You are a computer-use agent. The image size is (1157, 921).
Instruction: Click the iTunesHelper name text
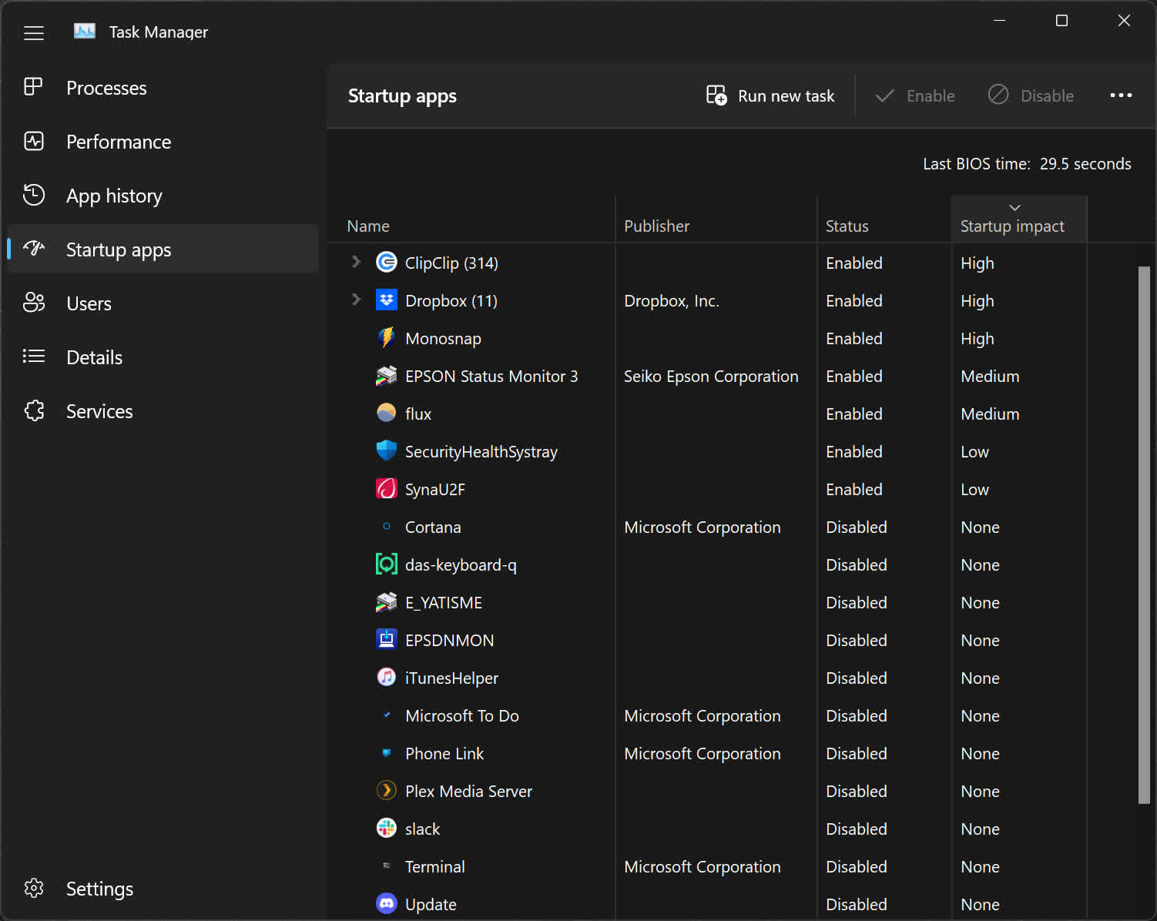tap(451, 678)
